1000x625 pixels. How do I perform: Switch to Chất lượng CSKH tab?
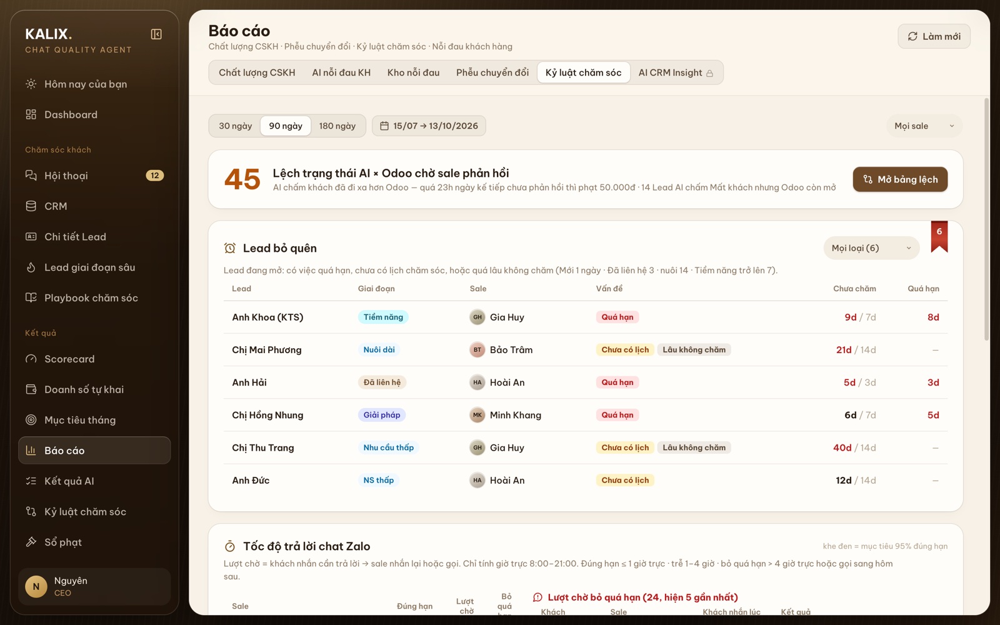pyautogui.click(x=257, y=72)
